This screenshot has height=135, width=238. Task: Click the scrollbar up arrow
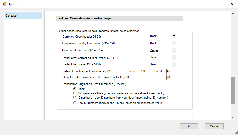[x=233, y=13]
